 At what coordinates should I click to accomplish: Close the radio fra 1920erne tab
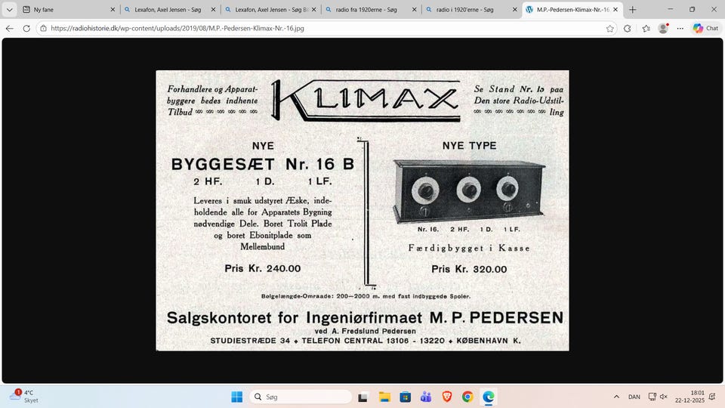tap(415, 9)
